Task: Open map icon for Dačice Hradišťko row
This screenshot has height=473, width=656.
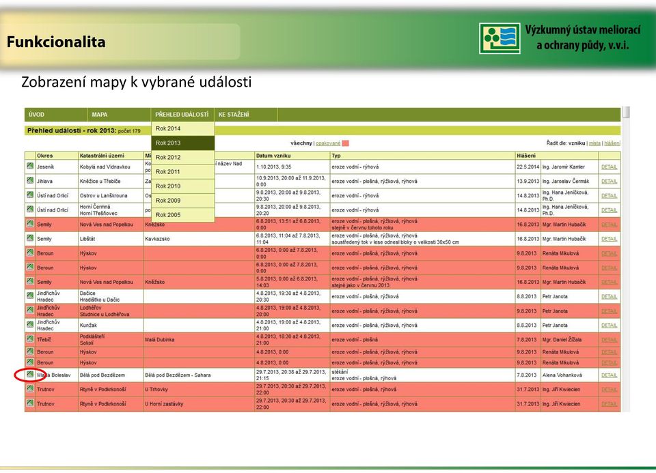Action: [30, 296]
